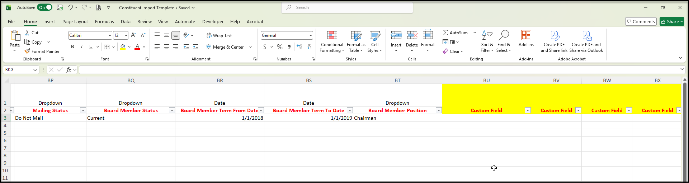Click the Undo arrow icon

point(70,8)
